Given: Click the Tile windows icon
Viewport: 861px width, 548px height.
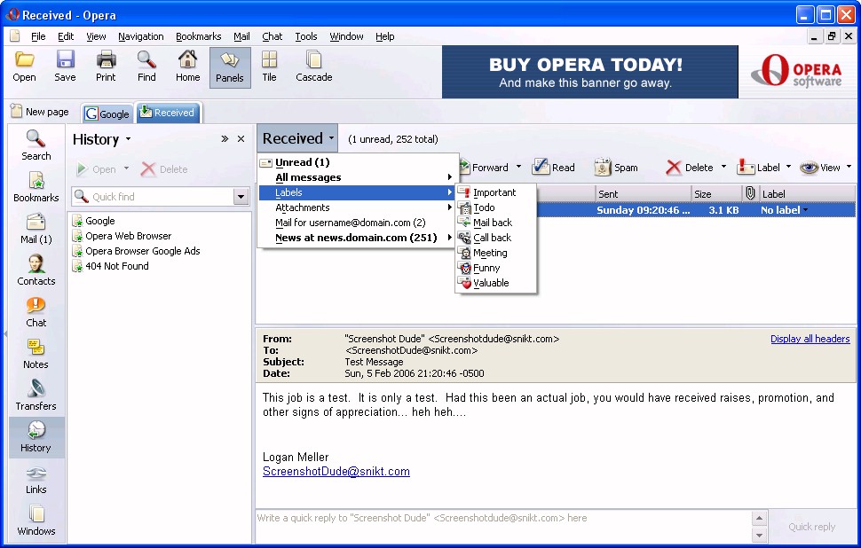Looking at the screenshot, I should coord(269,67).
